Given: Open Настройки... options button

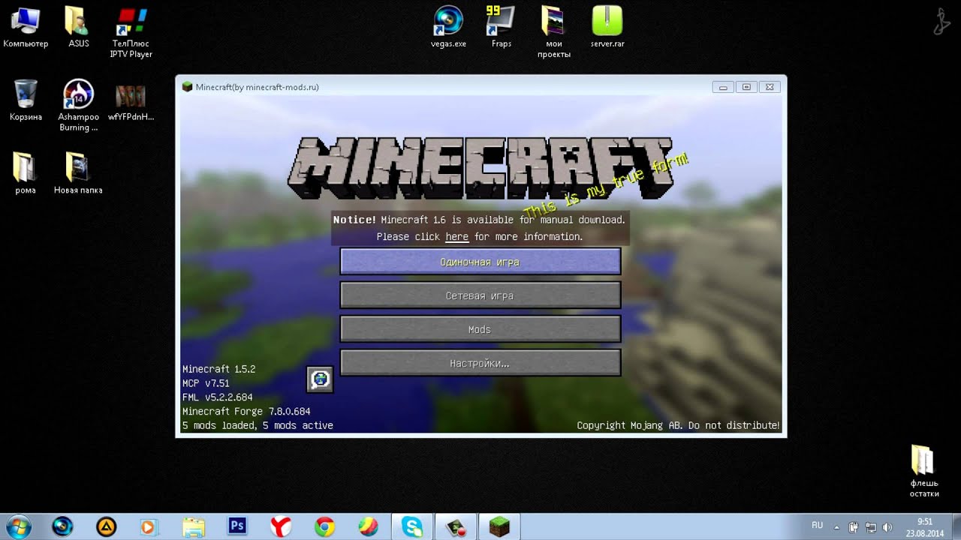Looking at the screenshot, I should (x=480, y=363).
